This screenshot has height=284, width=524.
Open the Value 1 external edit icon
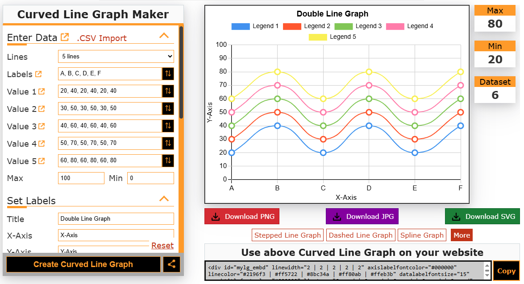click(42, 91)
